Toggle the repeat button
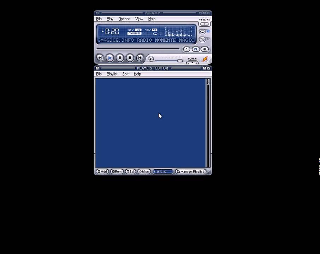This screenshot has height=254, width=320. [202, 32]
